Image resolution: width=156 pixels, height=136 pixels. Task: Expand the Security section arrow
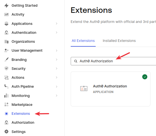point(56,68)
